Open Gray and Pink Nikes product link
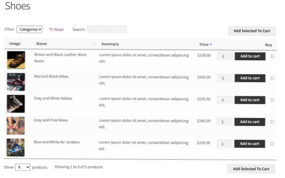This screenshot has height=178, width=285. pos(50,120)
